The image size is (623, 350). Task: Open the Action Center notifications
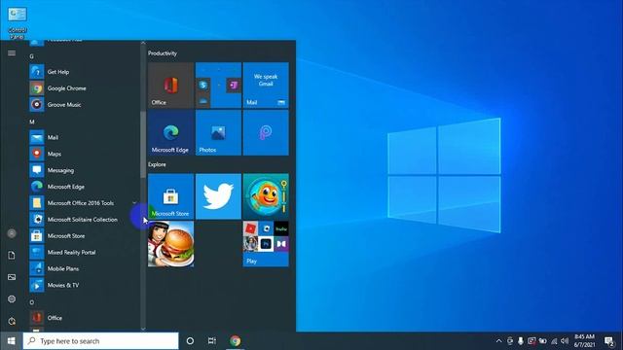pyautogui.click(x=609, y=341)
